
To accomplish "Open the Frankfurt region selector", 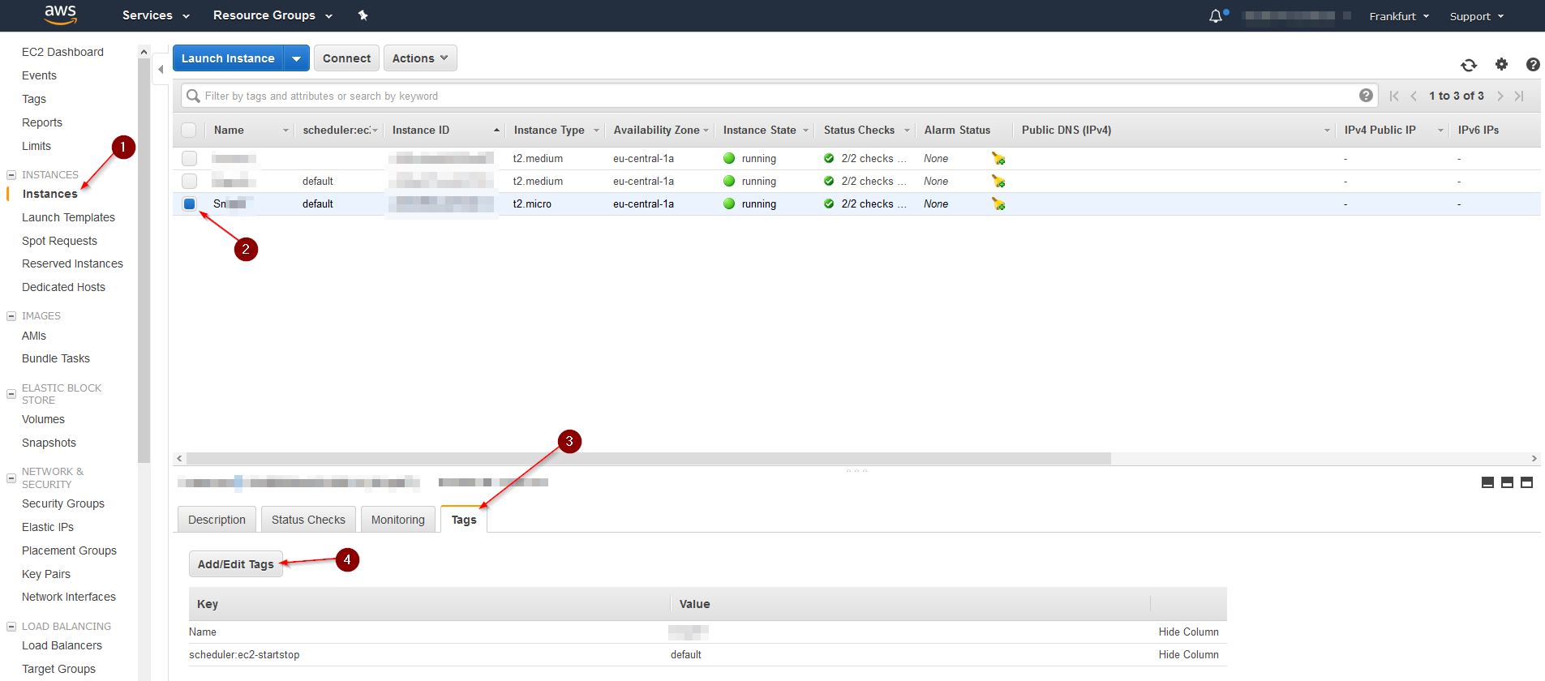I will click(1399, 16).
